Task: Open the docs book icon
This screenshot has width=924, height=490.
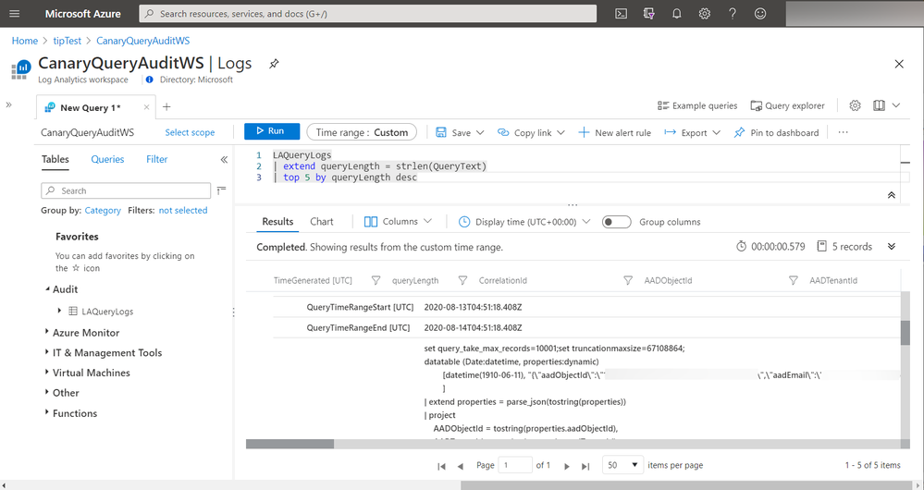Action: point(879,105)
